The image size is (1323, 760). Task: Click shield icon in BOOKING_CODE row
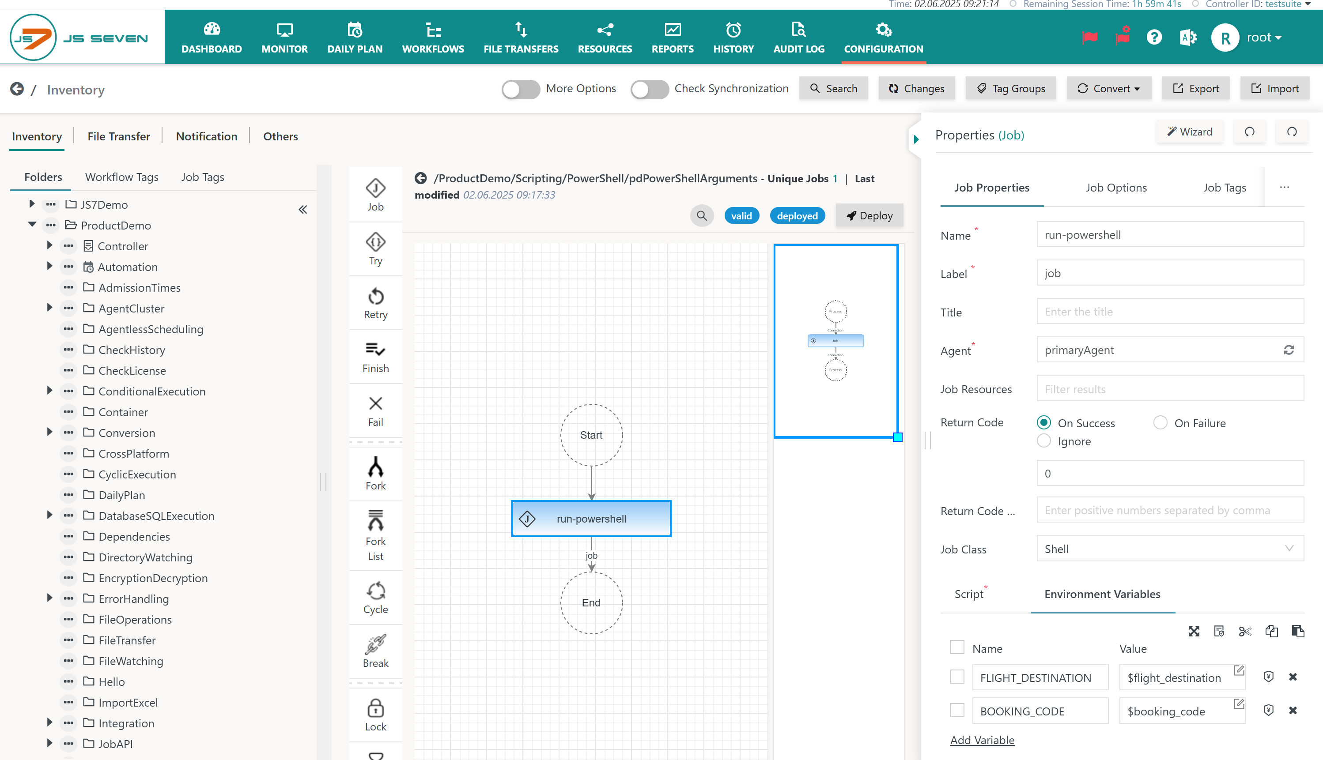pyautogui.click(x=1269, y=711)
